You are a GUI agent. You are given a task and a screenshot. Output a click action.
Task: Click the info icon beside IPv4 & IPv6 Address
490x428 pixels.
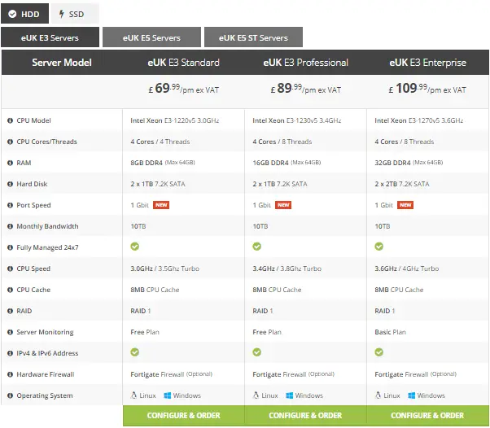10,353
